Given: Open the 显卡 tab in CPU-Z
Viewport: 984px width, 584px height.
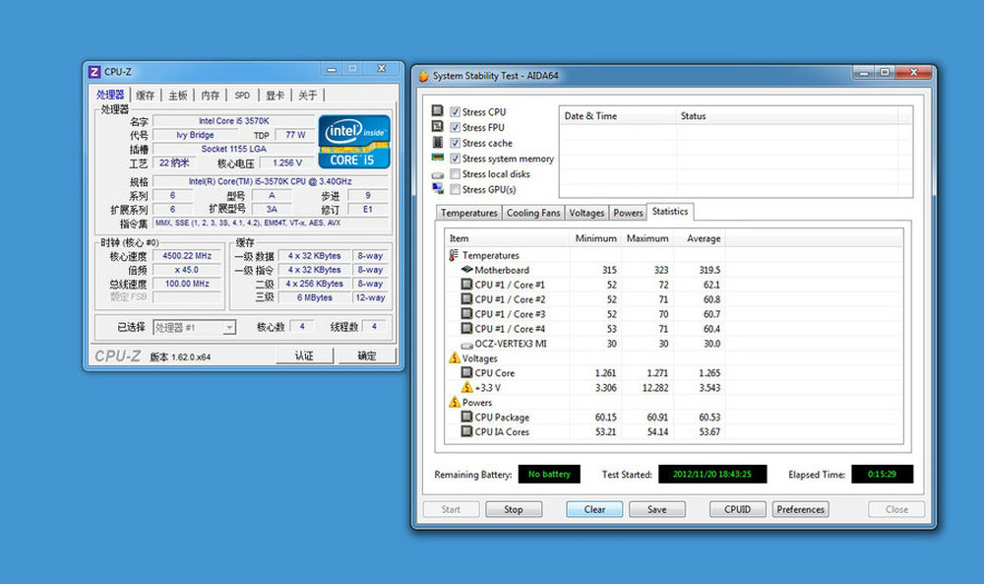Looking at the screenshot, I should tap(275, 96).
